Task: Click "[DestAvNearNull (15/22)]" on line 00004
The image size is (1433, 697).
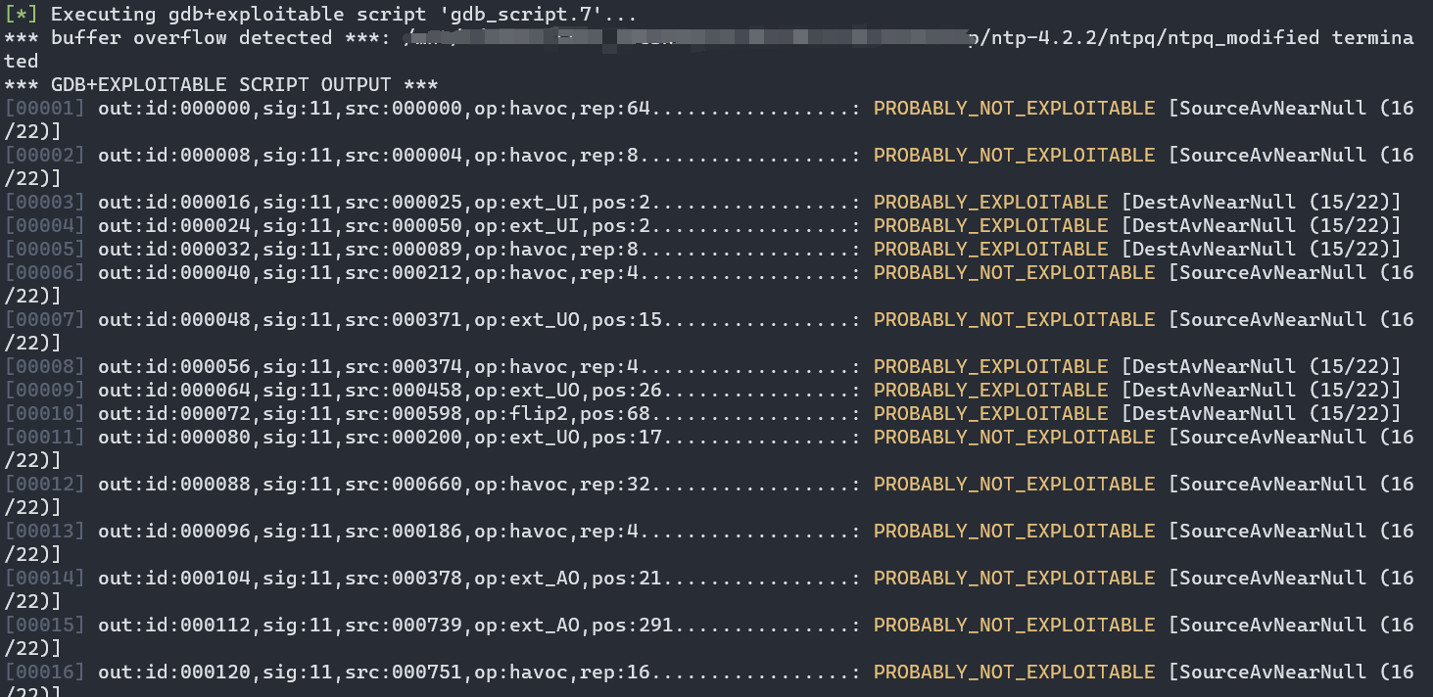Action: point(1262,226)
